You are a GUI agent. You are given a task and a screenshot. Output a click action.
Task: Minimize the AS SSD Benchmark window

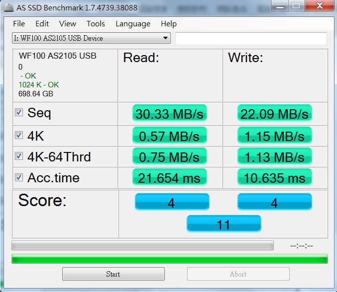pyautogui.click(x=280, y=6)
